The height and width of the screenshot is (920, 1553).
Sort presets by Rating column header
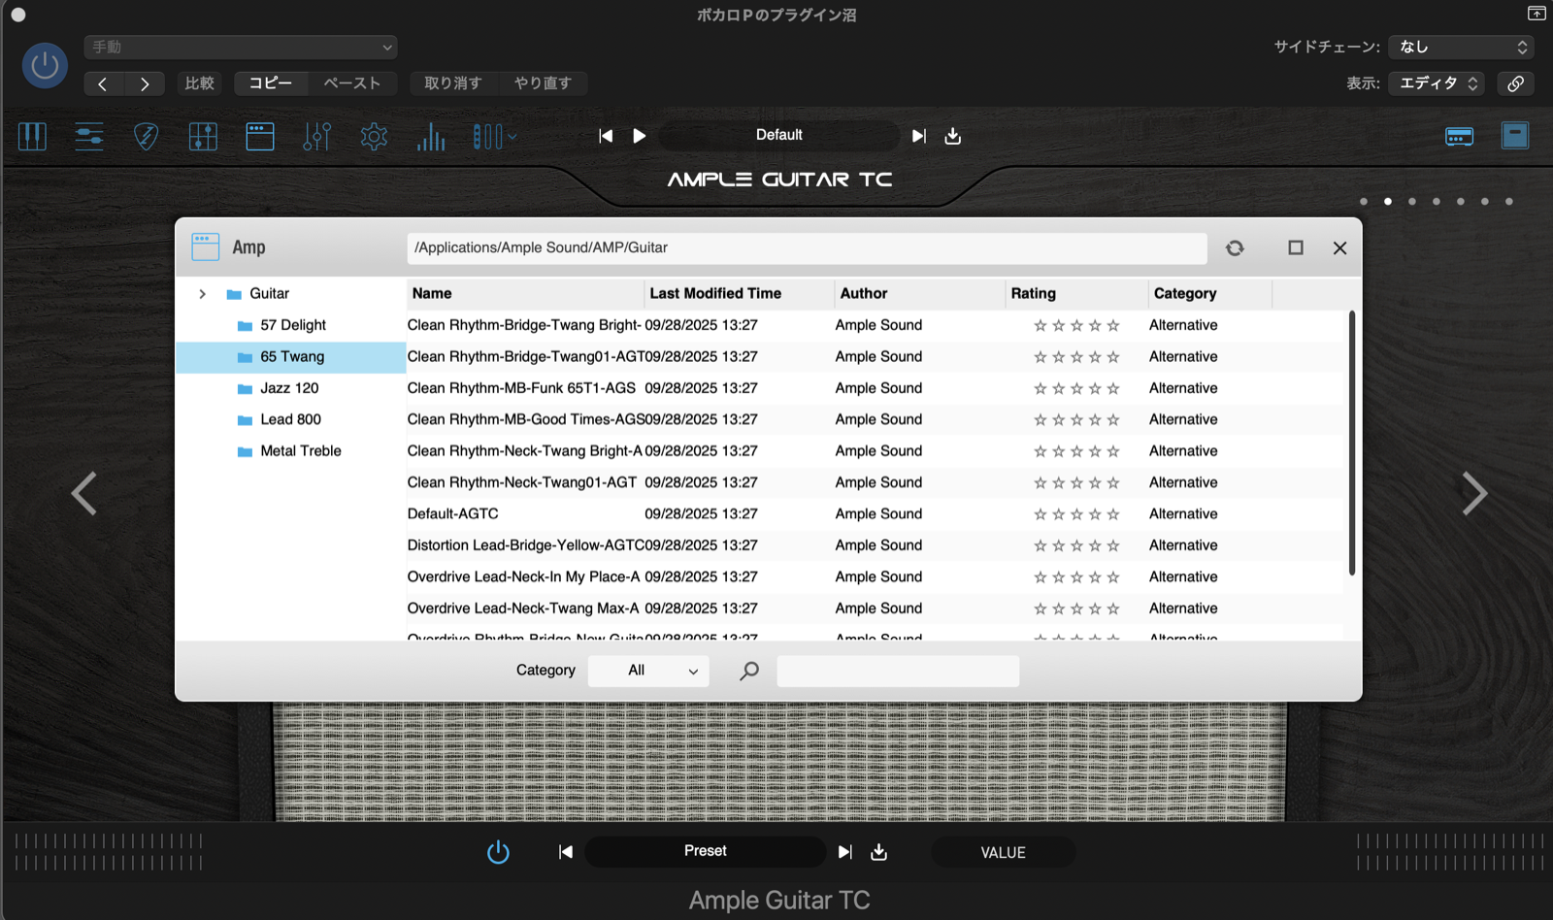[x=1076, y=293]
